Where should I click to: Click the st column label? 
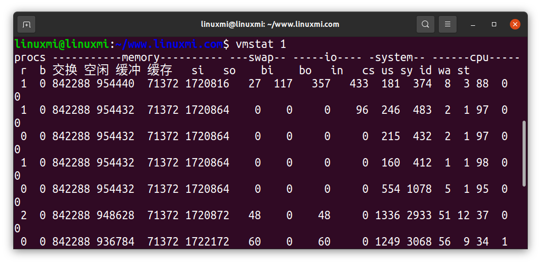[x=463, y=71]
